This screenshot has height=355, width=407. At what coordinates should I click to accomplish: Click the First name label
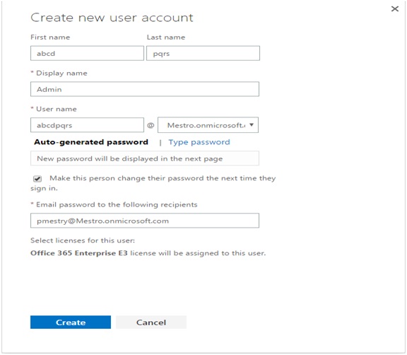[50, 37]
